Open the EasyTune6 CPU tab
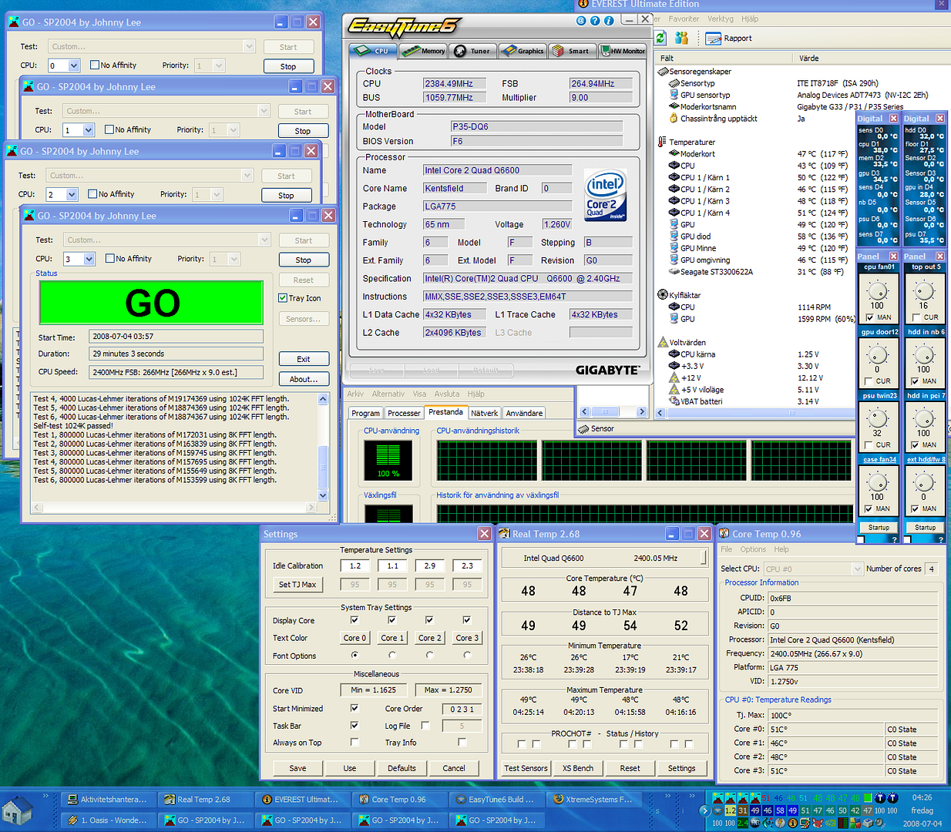The height and width of the screenshot is (832, 951). coord(373,51)
